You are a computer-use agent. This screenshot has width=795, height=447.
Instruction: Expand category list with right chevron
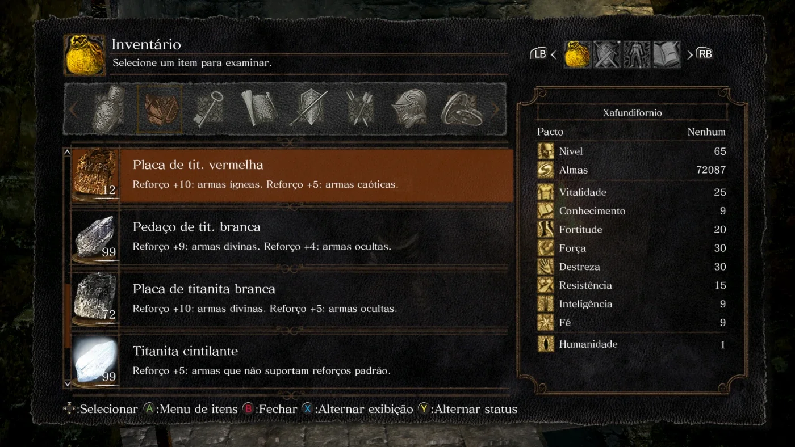pos(495,109)
